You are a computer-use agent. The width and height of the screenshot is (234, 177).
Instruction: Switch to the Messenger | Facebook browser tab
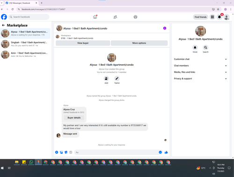21,3
